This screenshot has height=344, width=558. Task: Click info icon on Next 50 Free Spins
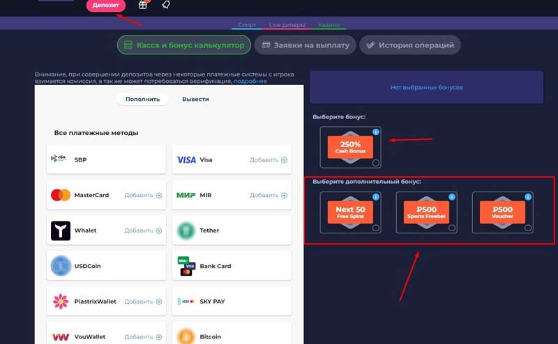point(375,198)
